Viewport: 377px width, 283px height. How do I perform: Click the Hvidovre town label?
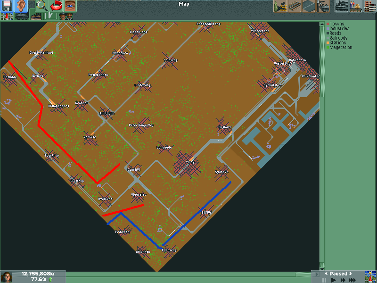(x=105, y=199)
